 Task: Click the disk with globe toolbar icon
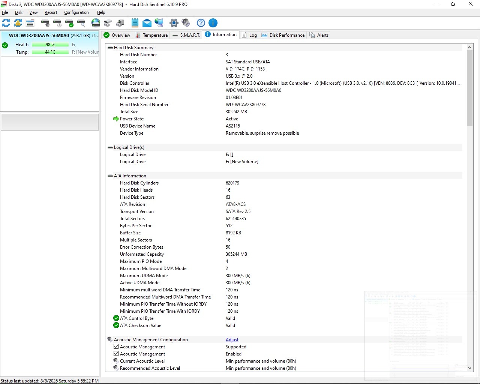coord(96,23)
